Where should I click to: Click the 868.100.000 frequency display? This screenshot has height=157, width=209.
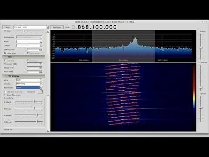[x=97, y=27]
